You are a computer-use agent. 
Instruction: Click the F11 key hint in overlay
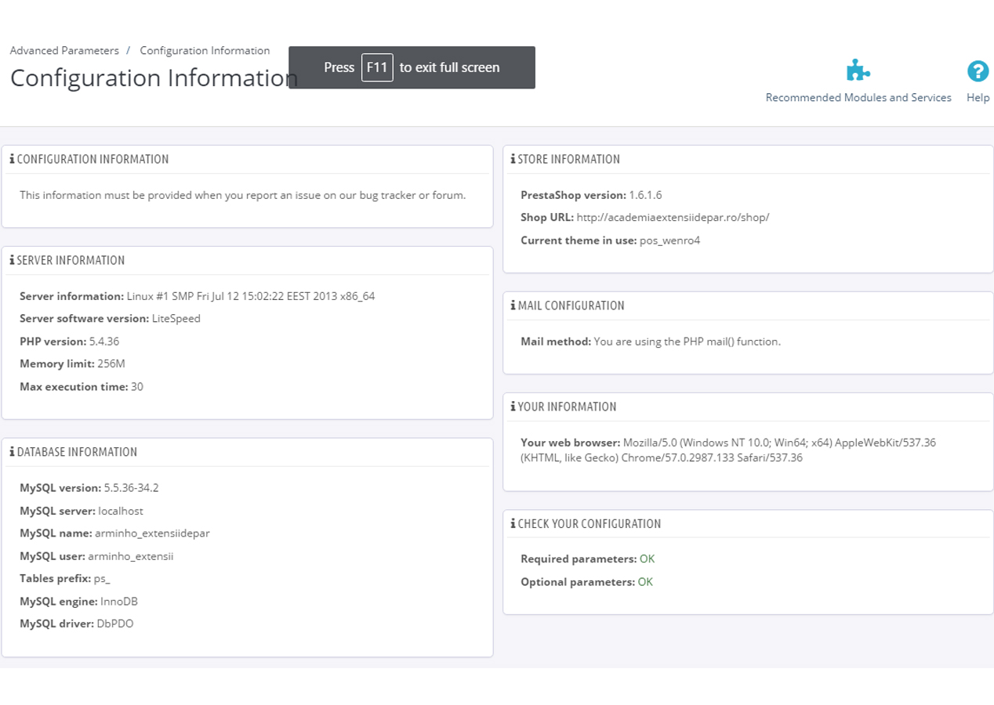[377, 67]
